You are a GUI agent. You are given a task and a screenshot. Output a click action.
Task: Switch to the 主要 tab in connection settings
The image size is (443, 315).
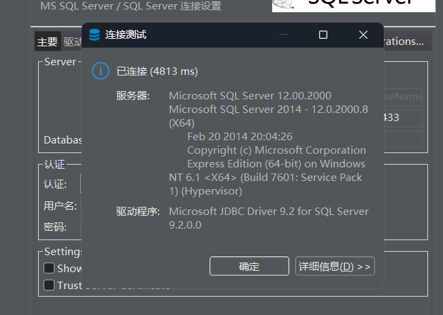coord(48,42)
